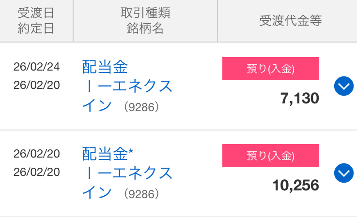Image resolution: width=357 pixels, height=217 pixels.
Task: Select the stock name in the 7,130 row
Action: 127,96
